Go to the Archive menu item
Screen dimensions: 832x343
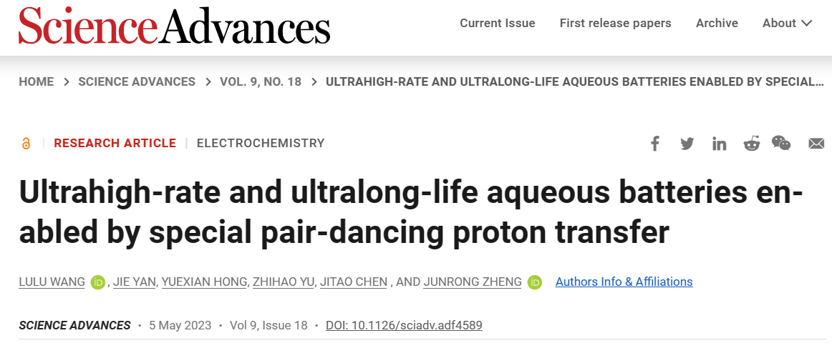[x=717, y=24]
